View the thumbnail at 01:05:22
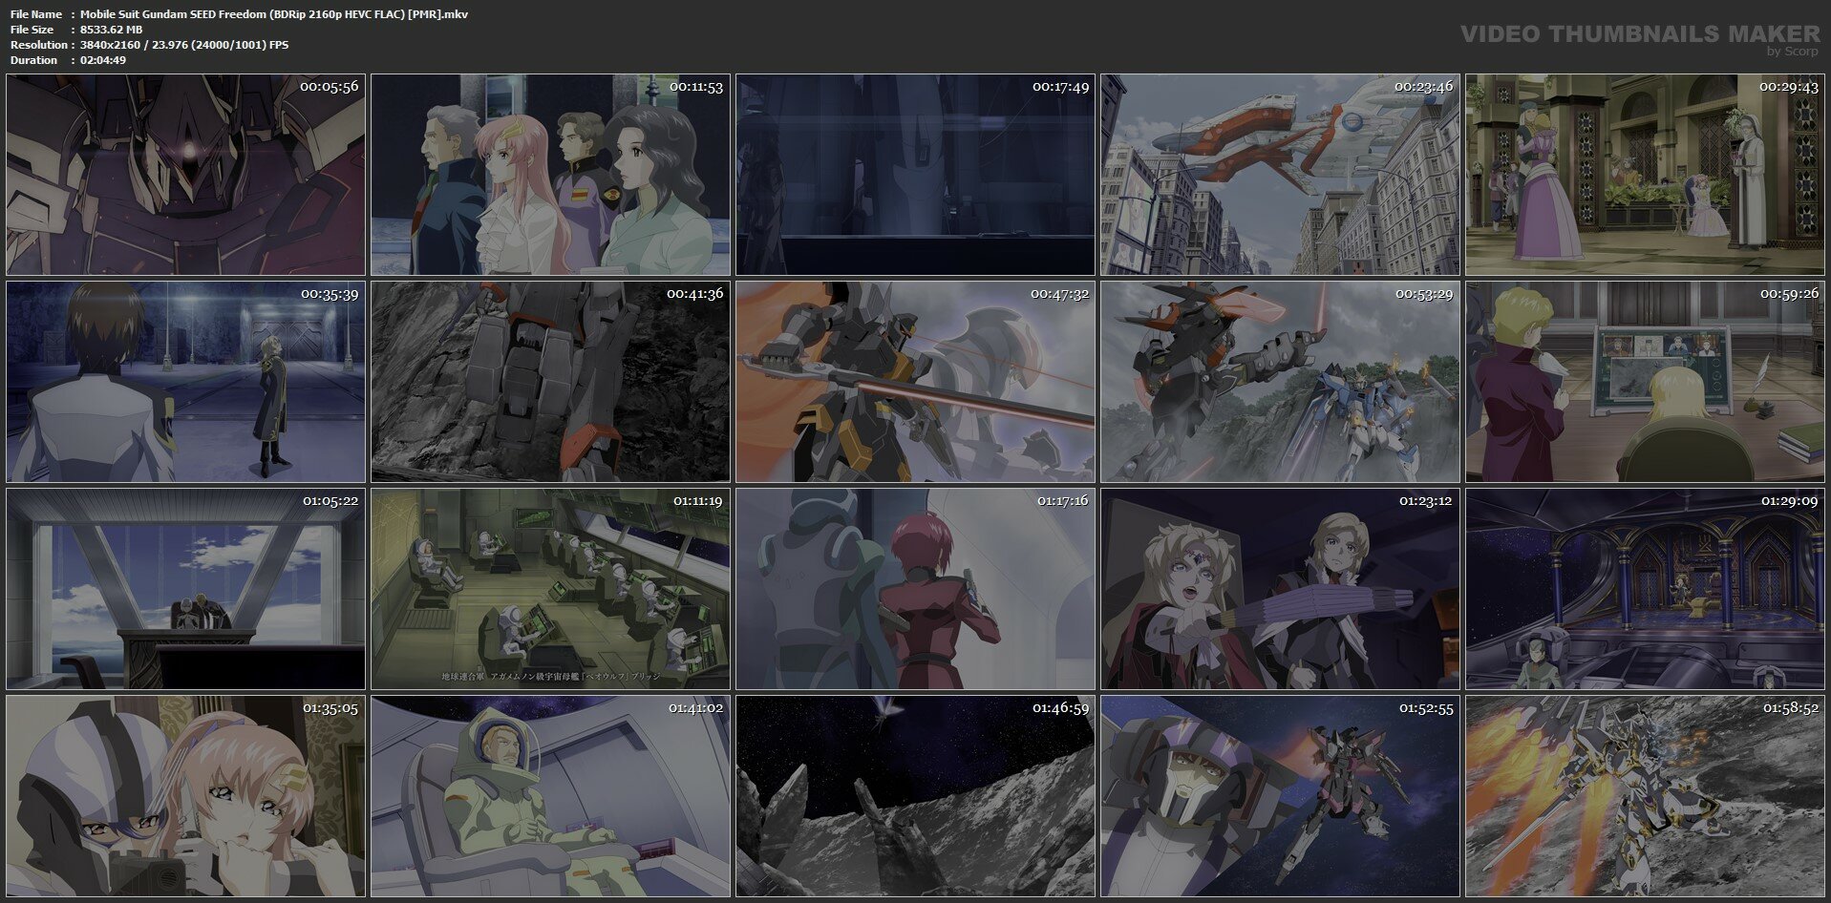This screenshot has width=1831, height=903. tap(185, 589)
